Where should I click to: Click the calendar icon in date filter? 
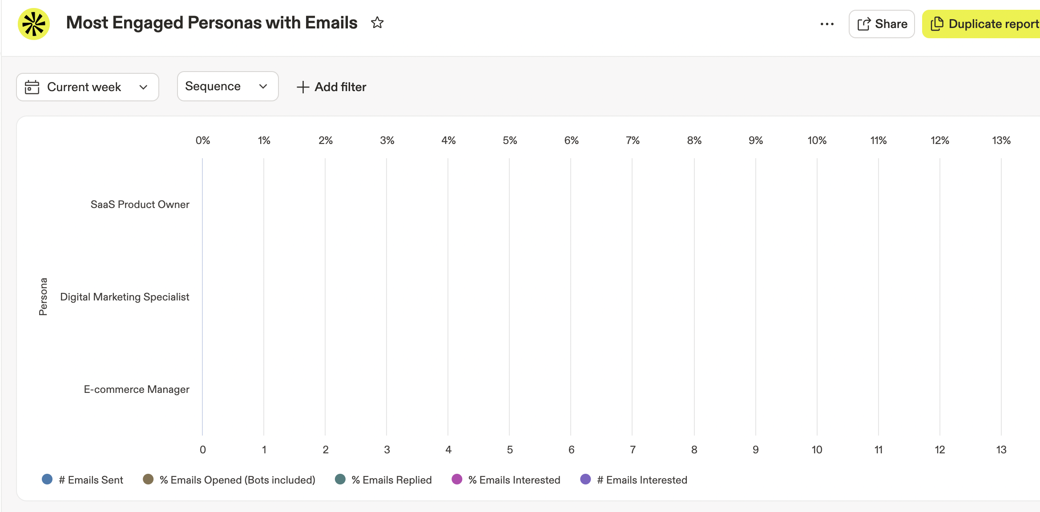click(32, 87)
